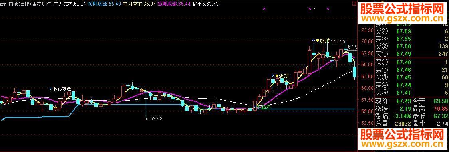Click the diamond marker beside 小心变盘

[51, 89]
